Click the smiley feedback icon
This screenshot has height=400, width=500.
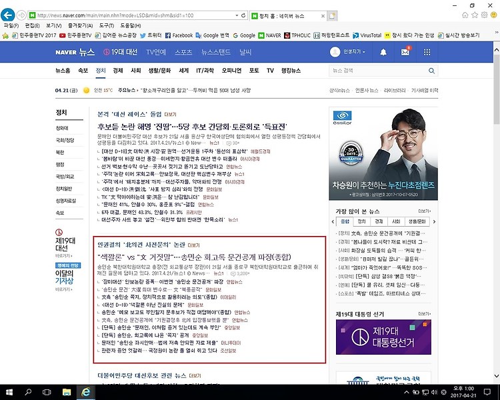tap(493, 15)
